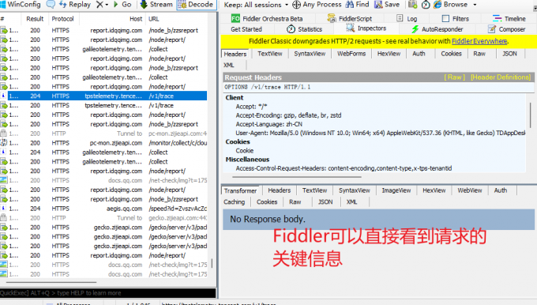Screen dimensions: 537x305
Task: Open the Get Started tab
Action: pyautogui.click(x=246, y=29)
